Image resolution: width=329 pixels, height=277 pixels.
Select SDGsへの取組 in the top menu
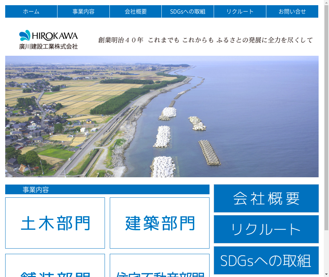(188, 11)
